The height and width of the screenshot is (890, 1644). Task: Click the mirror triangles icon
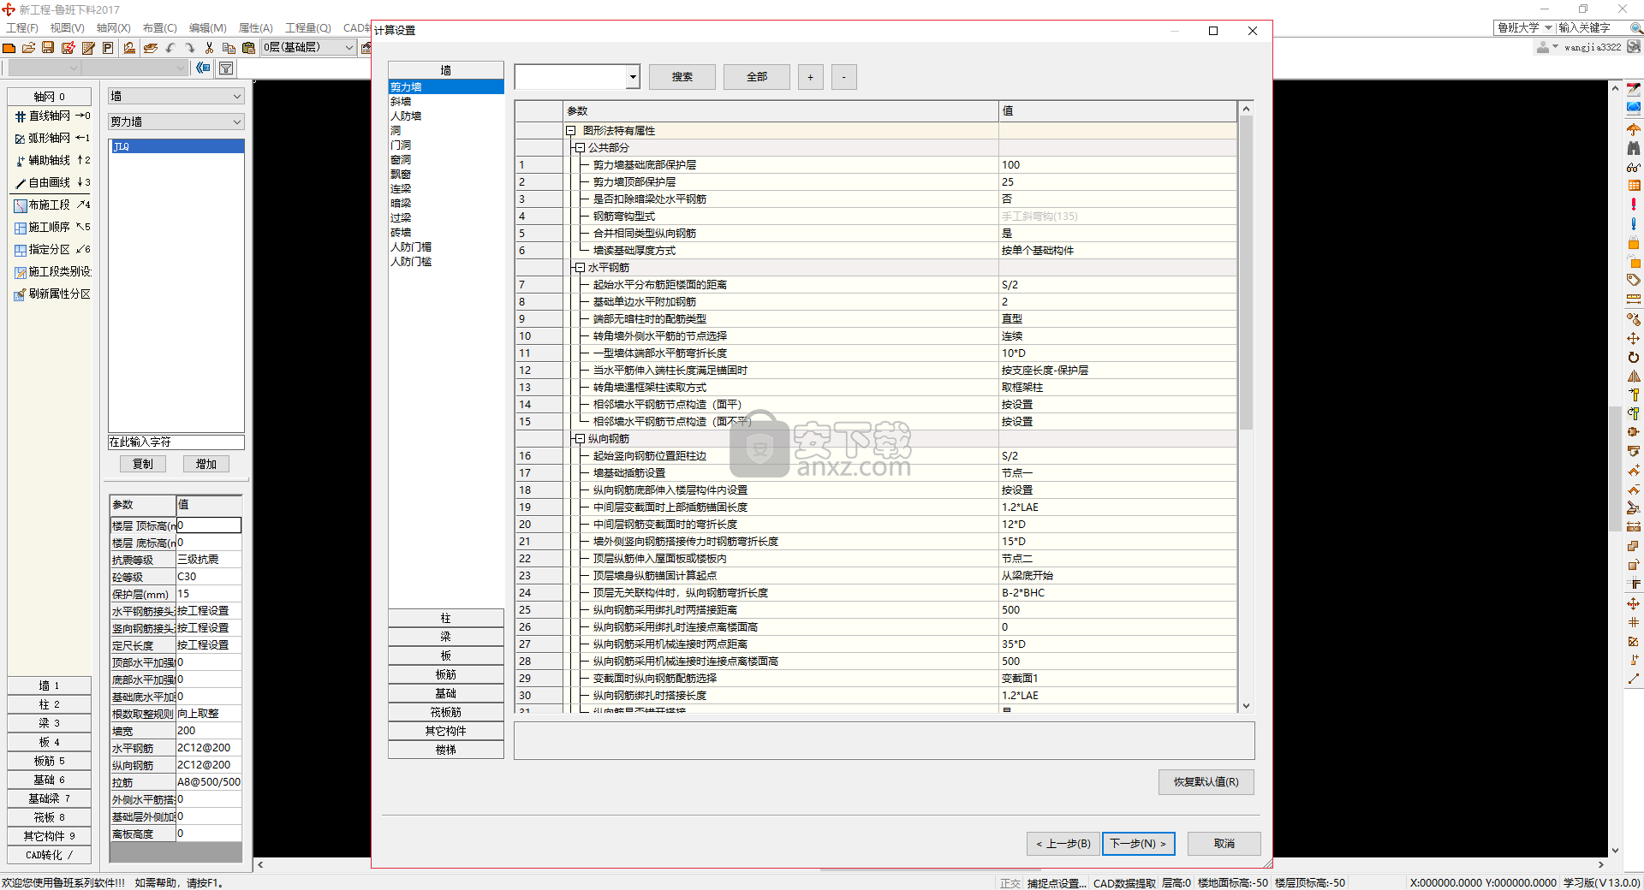pos(1634,376)
